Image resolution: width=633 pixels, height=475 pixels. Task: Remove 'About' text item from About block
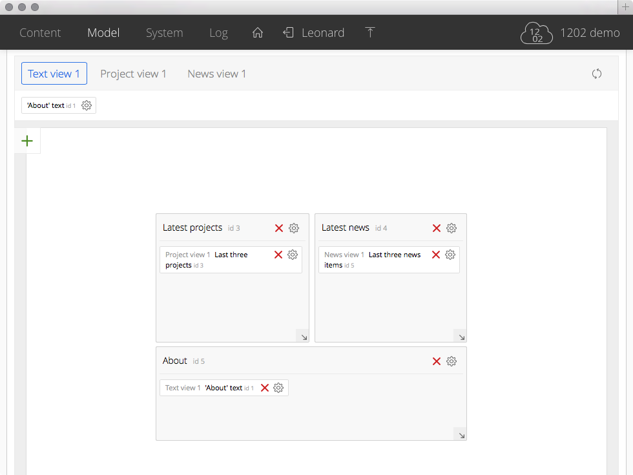pyautogui.click(x=265, y=388)
